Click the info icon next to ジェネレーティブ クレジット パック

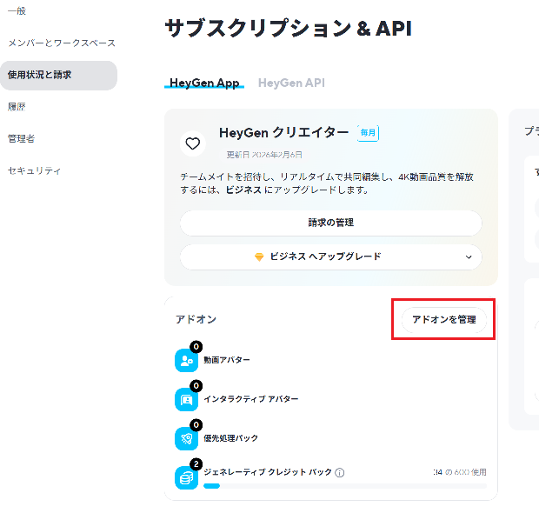pyautogui.click(x=340, y=473)
